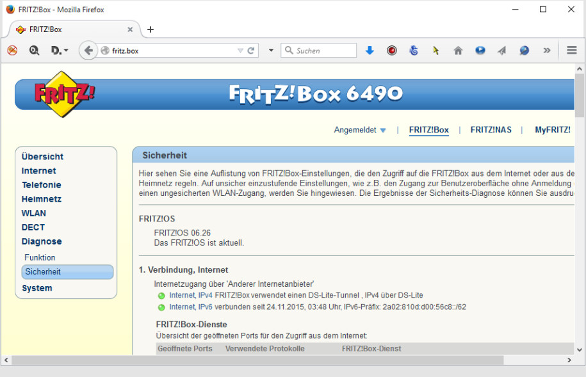Screen dimensions: 586x377
Task: Click the green status dot for IPv4
Action: click(161, 296)
